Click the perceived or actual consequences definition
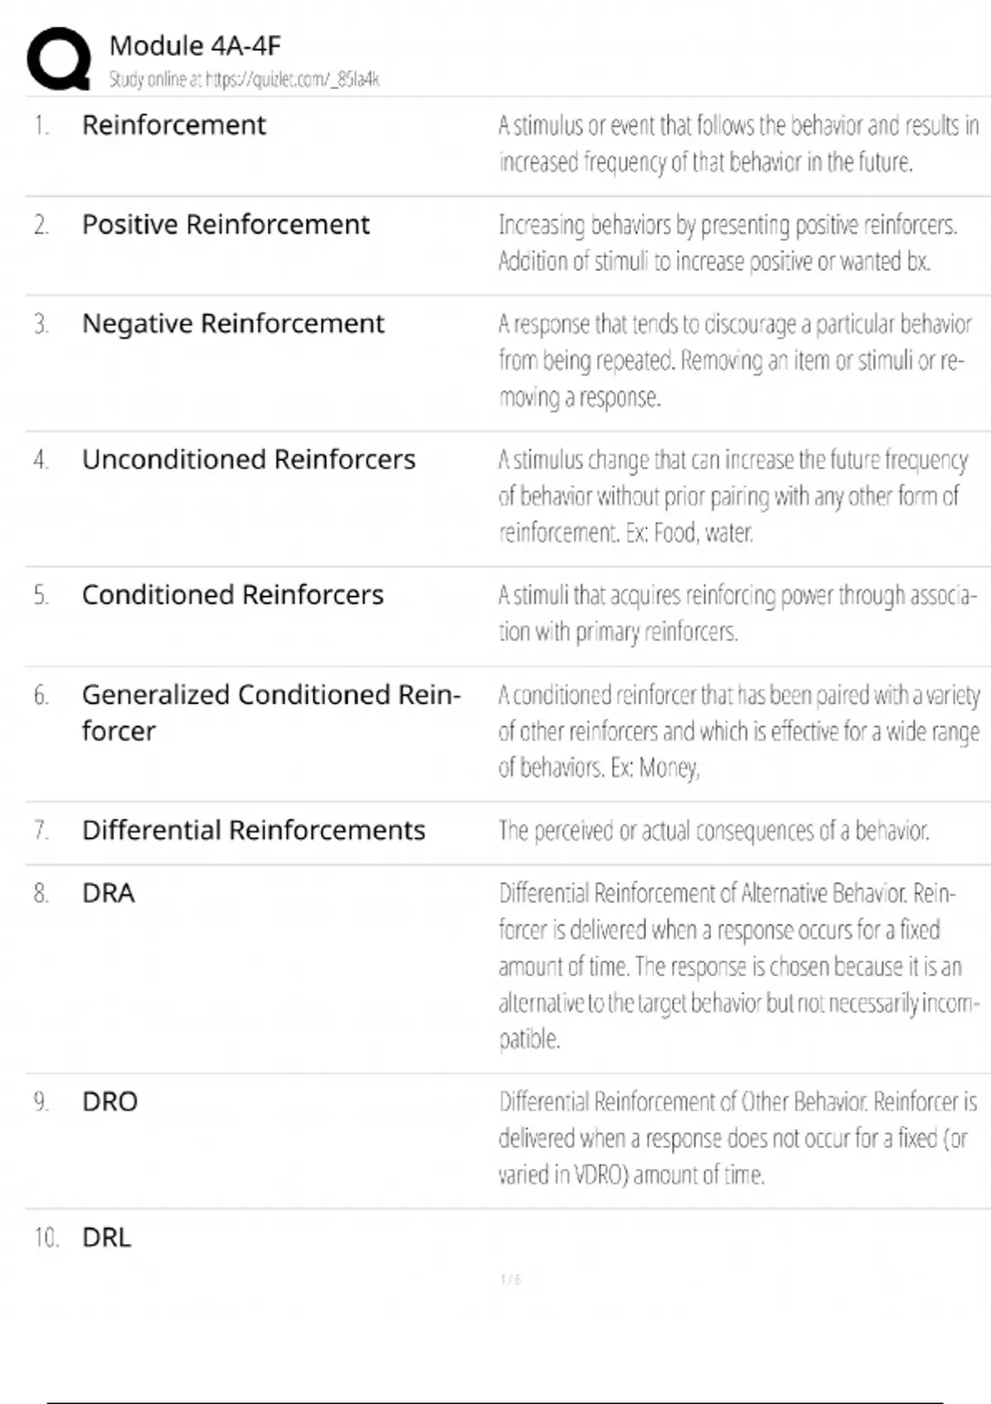This screenshot has width=991, height=1404. pos(714,831)
